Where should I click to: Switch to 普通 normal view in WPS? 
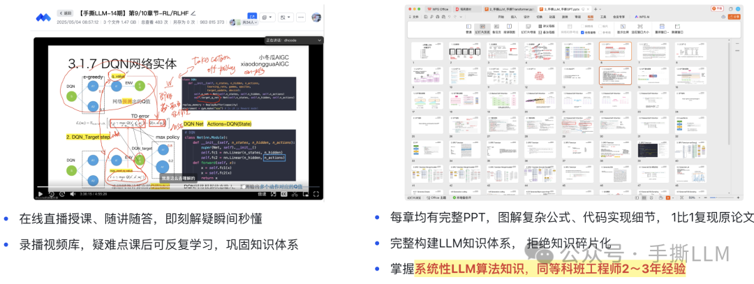tap(469, 29)
